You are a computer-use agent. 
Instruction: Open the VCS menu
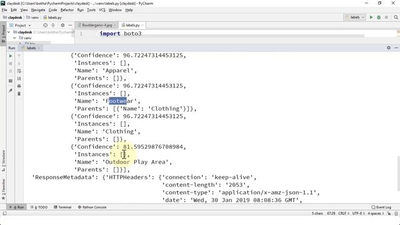pos(102,10)
